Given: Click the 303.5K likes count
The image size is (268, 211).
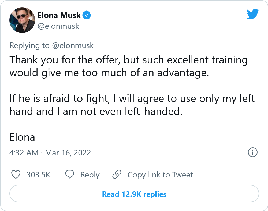Looking at the screenshot, I should coord(38,175).
